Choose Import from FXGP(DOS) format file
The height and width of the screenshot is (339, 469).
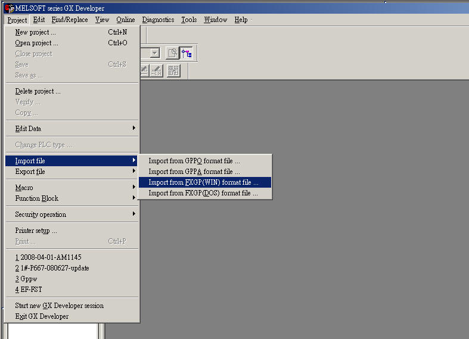pyautogui.click(x=203, y=193)
